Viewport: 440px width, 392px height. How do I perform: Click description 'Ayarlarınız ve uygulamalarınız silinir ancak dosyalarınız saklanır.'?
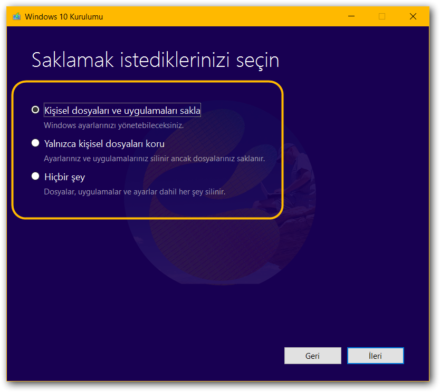coord(155,159)
